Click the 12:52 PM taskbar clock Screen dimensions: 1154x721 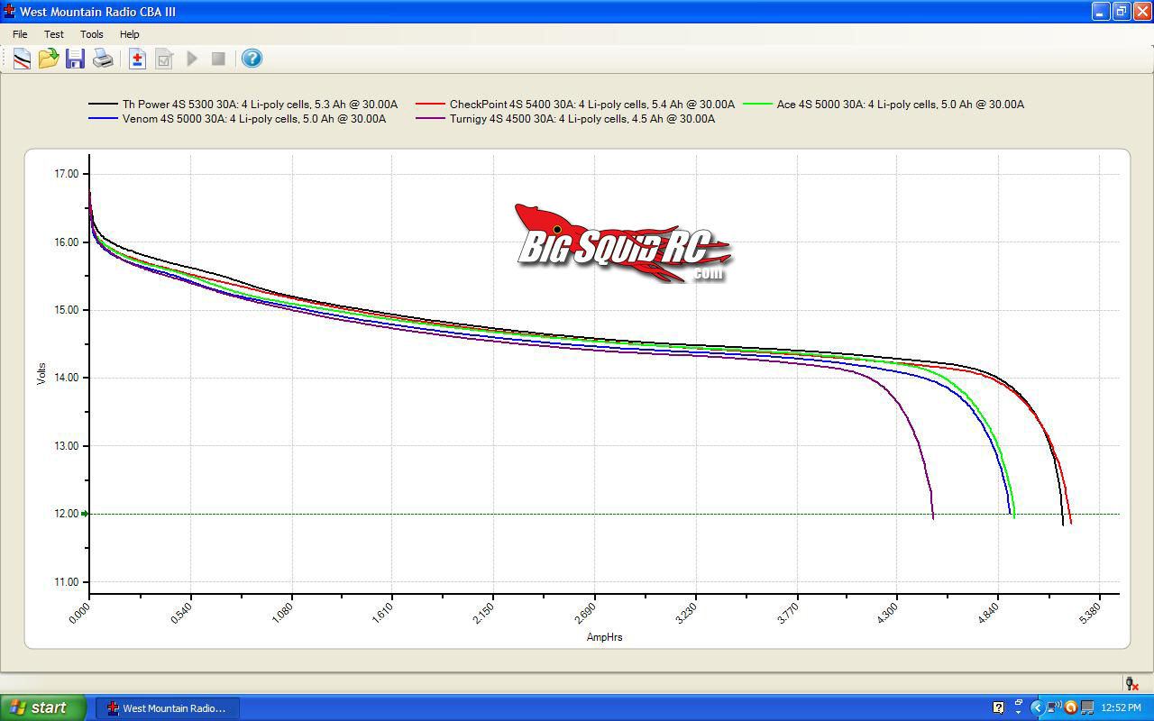click(1121, 708)
